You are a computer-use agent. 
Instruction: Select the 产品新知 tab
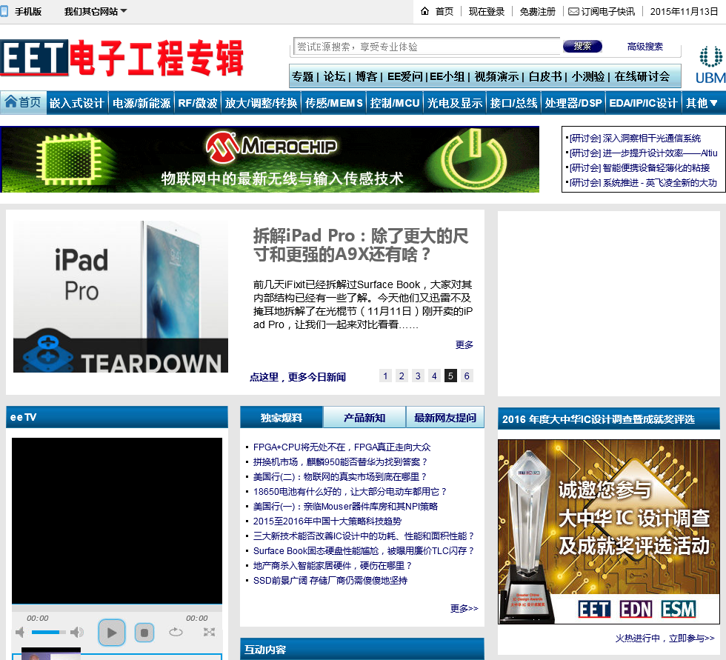[x=364, y=418]
